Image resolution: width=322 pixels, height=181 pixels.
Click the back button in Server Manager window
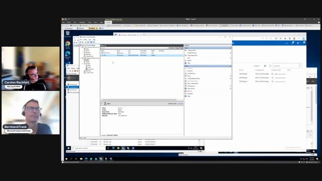(x=69, y=78)
